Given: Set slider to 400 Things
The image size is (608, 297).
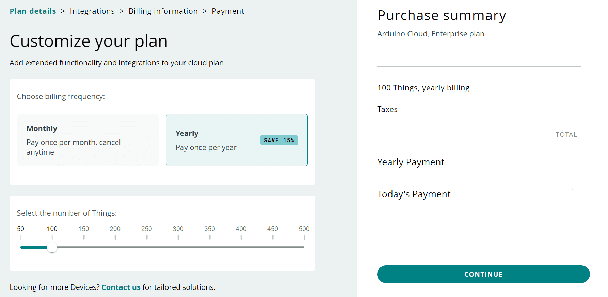Looking at the screenshot, I should 241,247.
